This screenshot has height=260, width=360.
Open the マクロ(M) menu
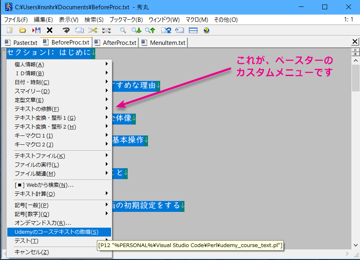[x=197, y=20]
